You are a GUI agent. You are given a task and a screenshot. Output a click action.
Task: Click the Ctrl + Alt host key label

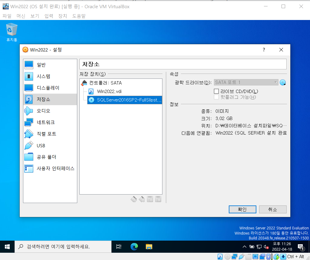tap(295, 257)
